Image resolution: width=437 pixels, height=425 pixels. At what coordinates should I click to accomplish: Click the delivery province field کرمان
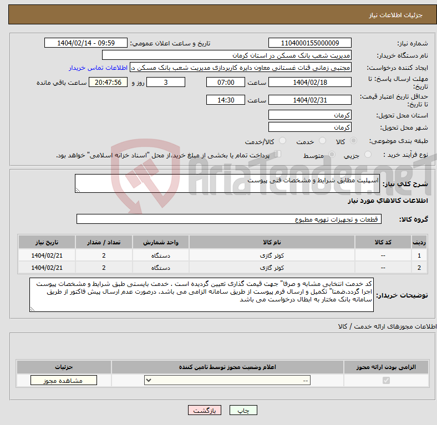tap(309, 115)
